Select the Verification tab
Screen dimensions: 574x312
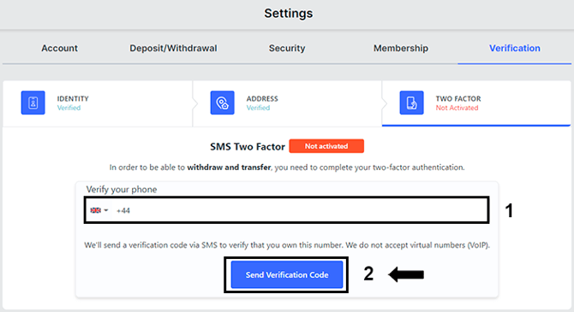coord(515,48)
